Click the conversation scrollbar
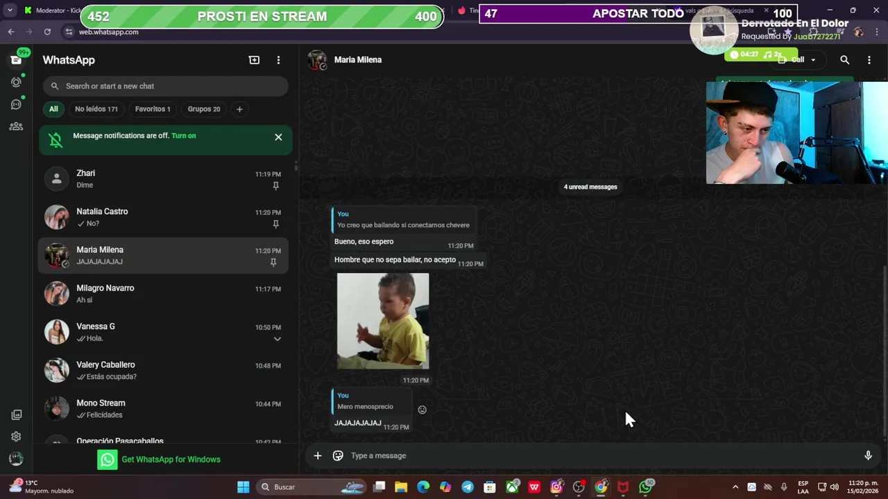 click(885, 351)
